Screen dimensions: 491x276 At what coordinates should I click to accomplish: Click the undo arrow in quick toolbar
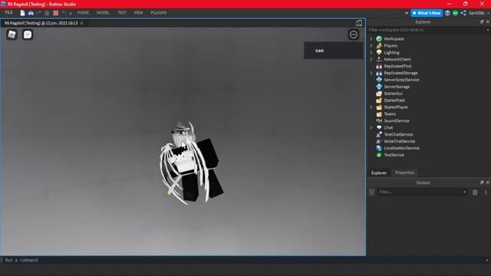(64, 13)
